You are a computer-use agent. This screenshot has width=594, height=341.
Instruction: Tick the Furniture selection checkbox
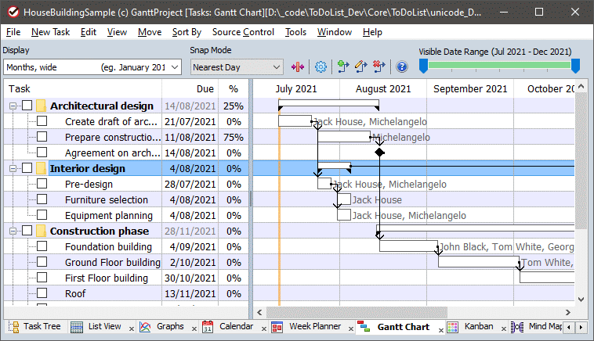point(42,200)
